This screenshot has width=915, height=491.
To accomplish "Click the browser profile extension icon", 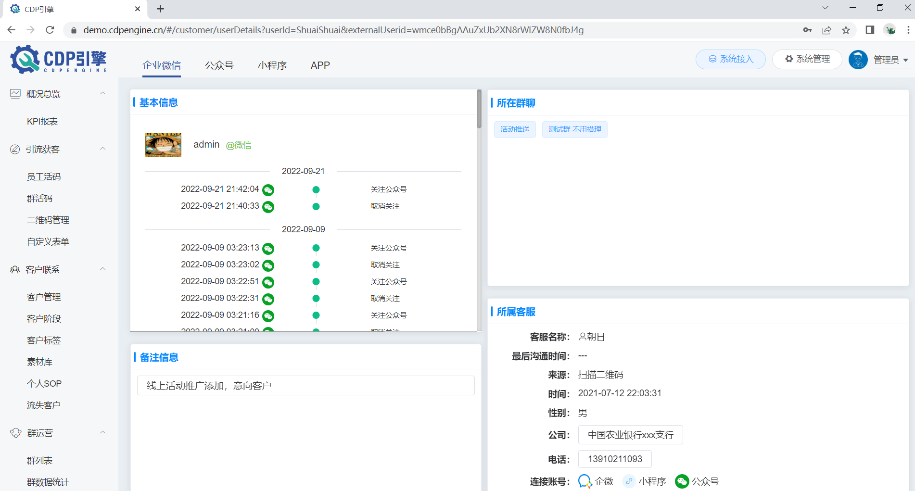I will 890,30.
